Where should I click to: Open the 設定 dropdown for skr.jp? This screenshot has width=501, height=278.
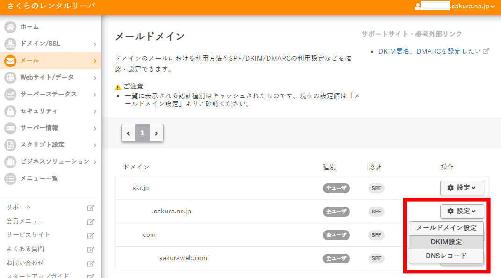(x=462, y=188)
